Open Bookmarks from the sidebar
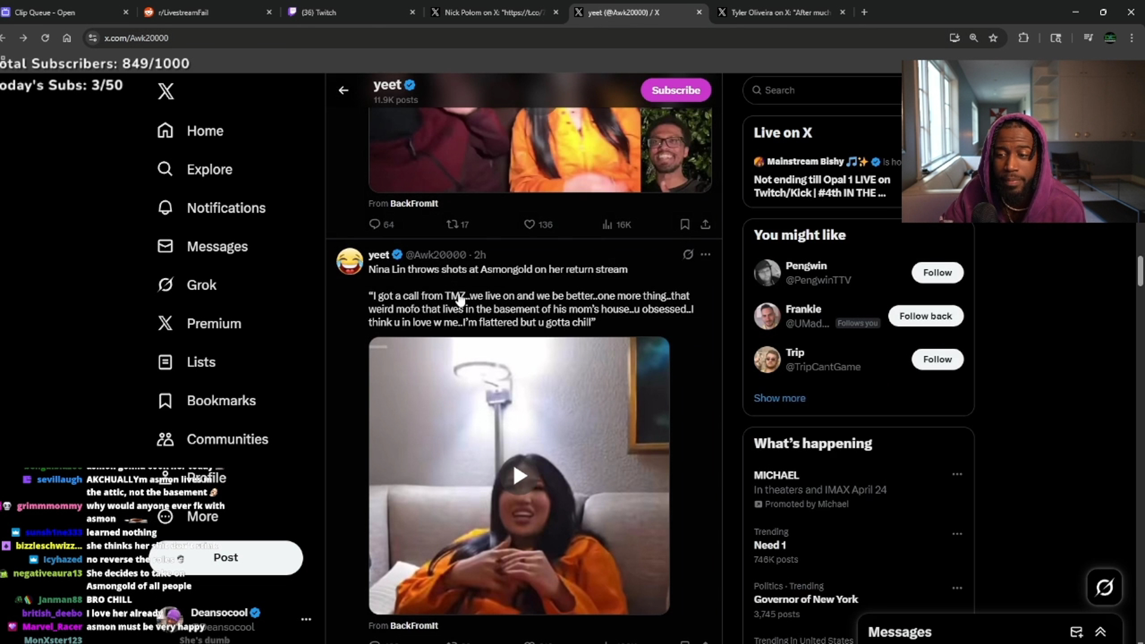 [221, 401]
